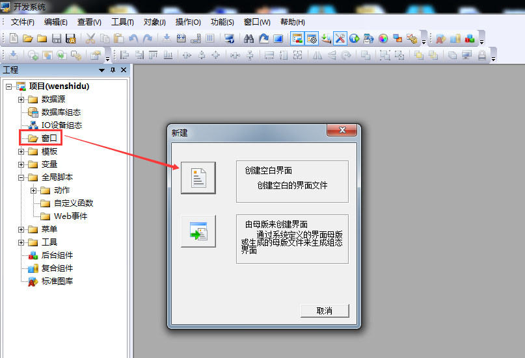Click the create blank interface icon button
This screenshot has height=358, width=525.
tap(198, 178)
